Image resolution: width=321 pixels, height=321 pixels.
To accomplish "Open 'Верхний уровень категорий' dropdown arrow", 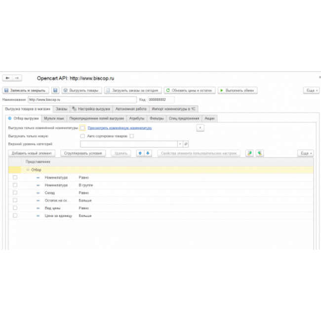I will pos(180,144).
